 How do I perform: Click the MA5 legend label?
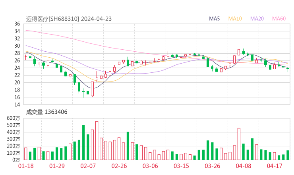click(x=214, y=19)
